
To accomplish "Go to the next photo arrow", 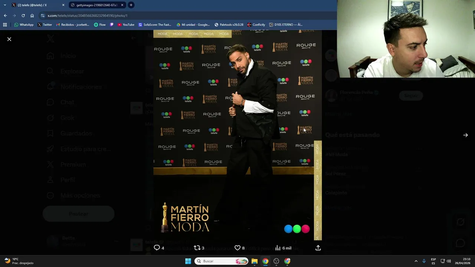I will pyautogui.click(x=465, y=135).
